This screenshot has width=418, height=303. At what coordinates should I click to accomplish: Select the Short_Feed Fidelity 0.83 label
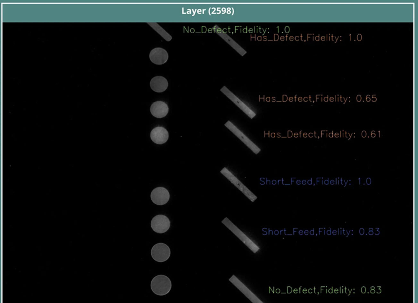321,231
